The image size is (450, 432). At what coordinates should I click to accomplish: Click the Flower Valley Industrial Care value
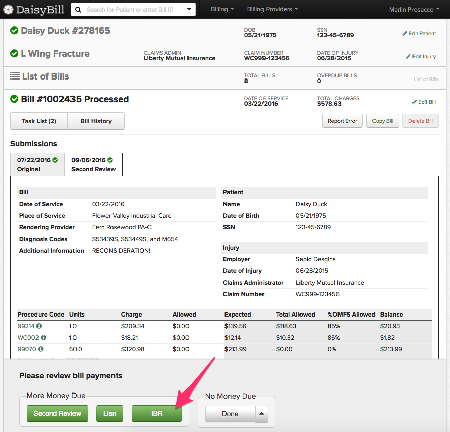(x=132, y=216)
